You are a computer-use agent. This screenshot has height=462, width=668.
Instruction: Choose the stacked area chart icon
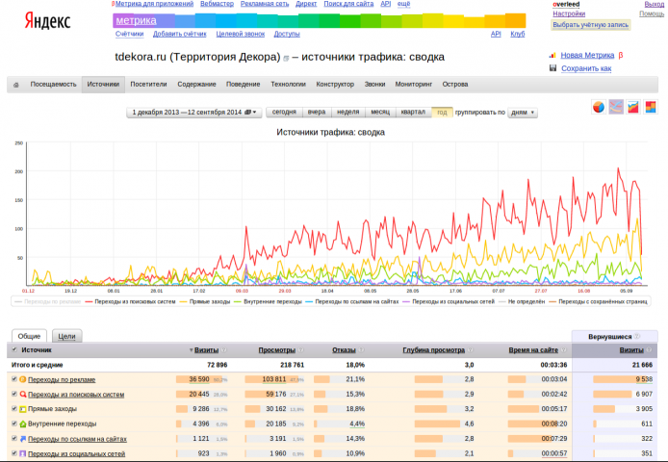(x=633, y=107)
